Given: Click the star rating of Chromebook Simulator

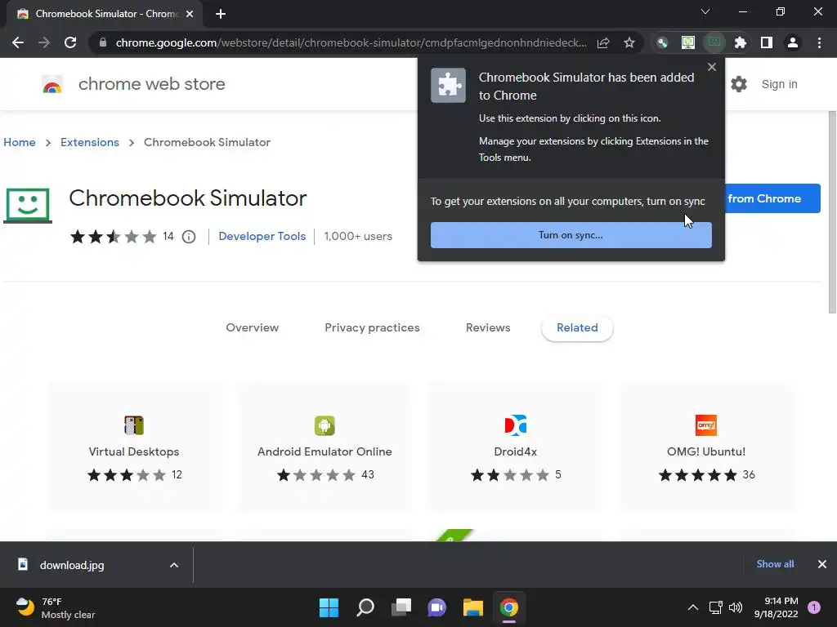Looking at the screenshot, I should pos(113,236).
